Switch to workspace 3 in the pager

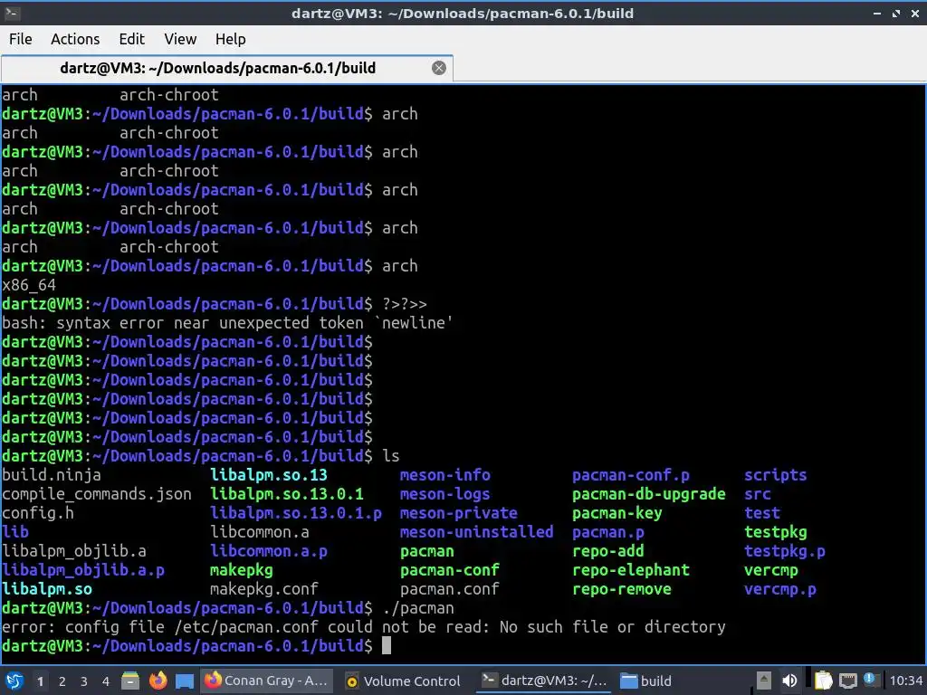click(84, 681)
